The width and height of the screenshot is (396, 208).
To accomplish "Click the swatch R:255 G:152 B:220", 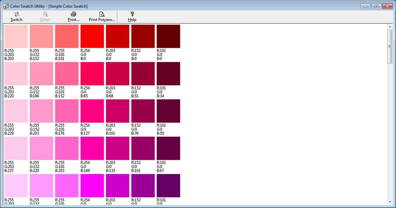I will (x=41, y=148).
